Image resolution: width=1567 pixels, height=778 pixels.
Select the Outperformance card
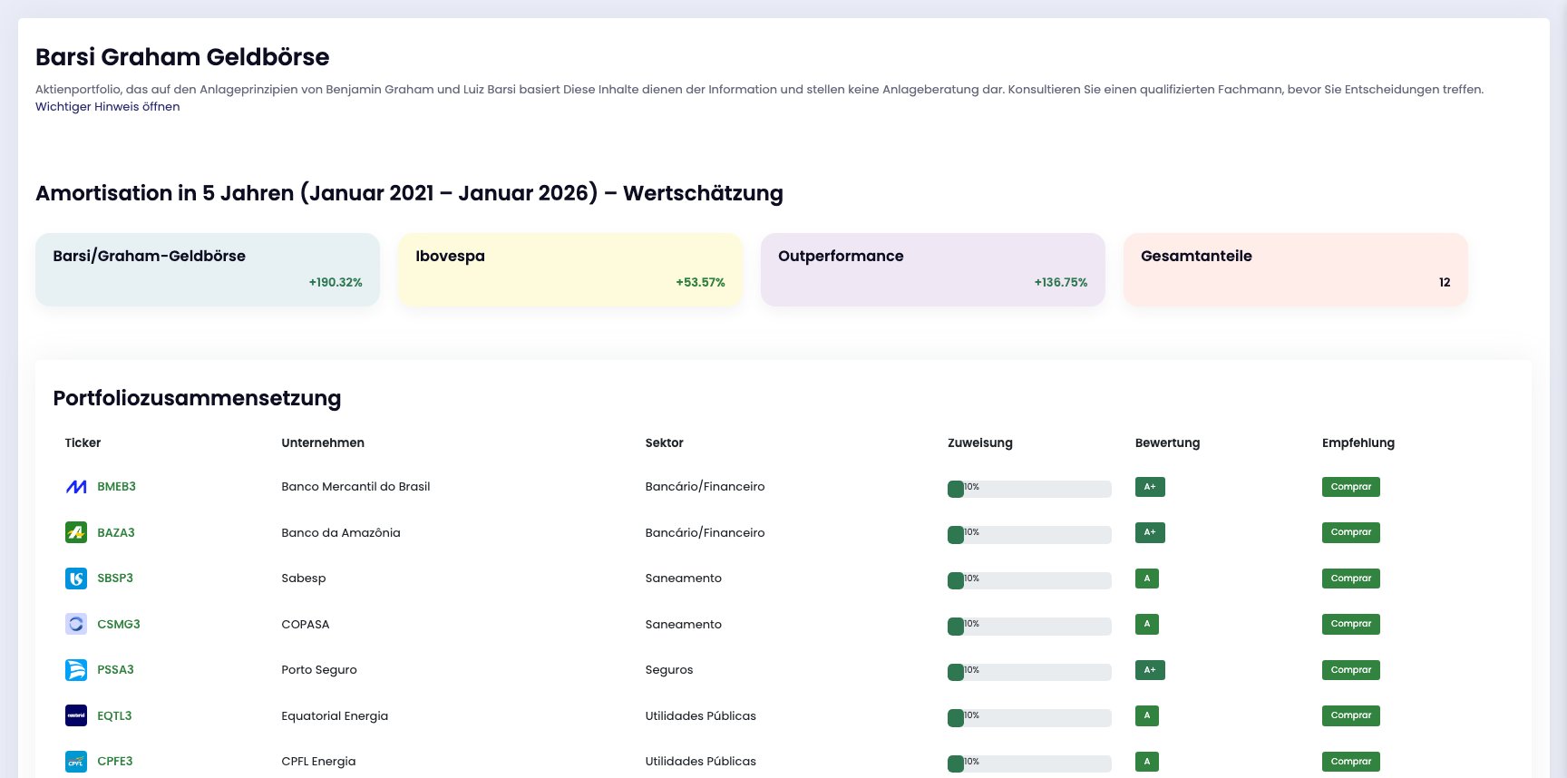tap(933, 269)
